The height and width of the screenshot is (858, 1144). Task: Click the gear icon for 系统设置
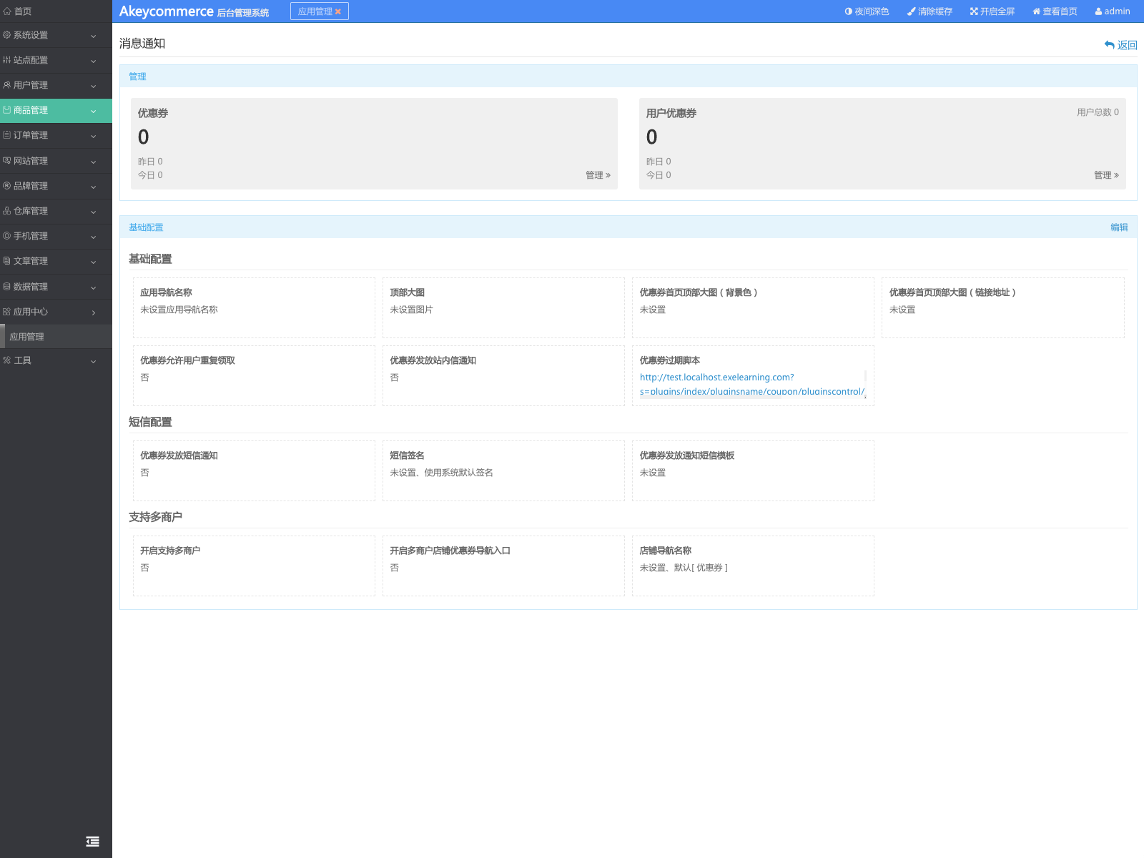point(7,35)
